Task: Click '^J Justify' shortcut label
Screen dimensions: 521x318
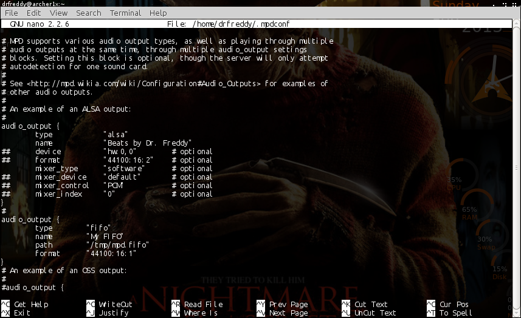Action: pyautogui.click(x=108, y=313)
